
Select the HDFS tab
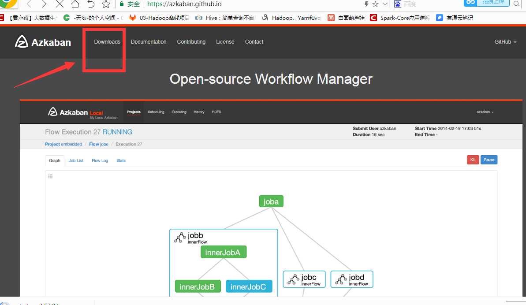tap(216, 112)
